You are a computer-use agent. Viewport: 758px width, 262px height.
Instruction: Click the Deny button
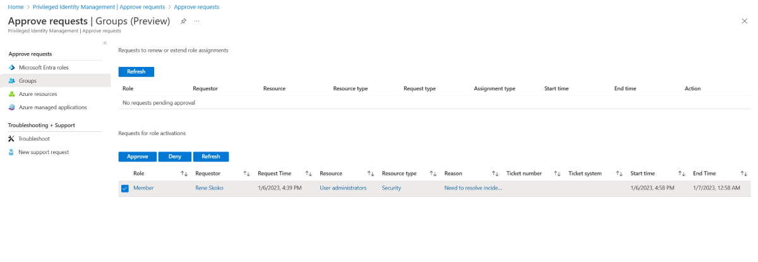tap(175, 157)
